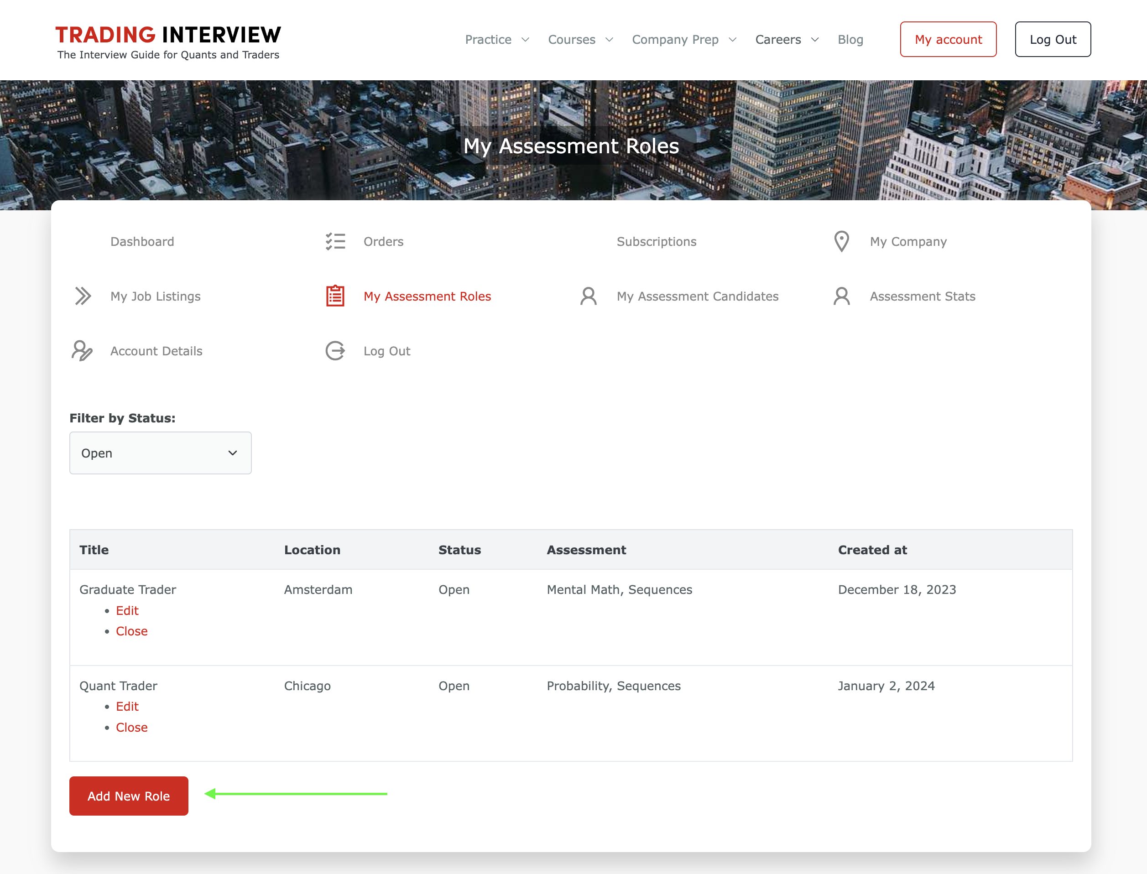Click the My Assessment Roles clipboard icon
This screenshot has height=874, width=1147.
(335, 296)
